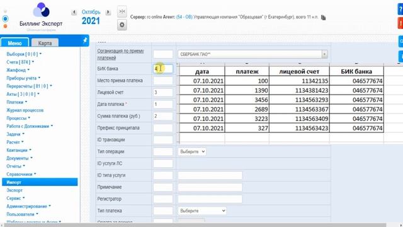Open Тип операции Выберите dropdown
This screenshot has width=403, height=227.
tap(192, 151)
